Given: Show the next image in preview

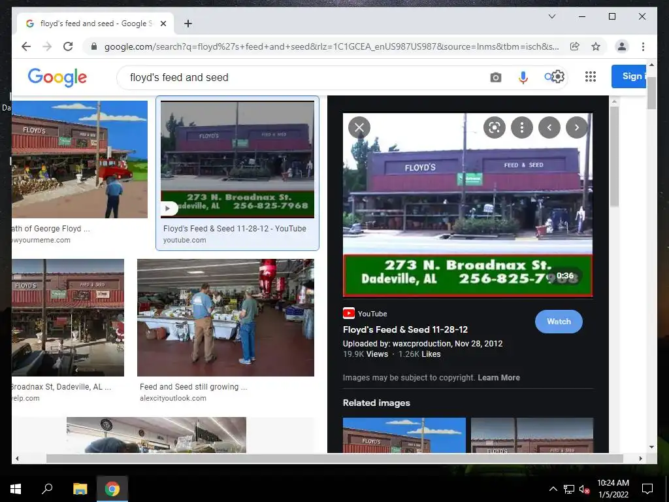Looking at the screenshot, I should [x=576, y=127].
